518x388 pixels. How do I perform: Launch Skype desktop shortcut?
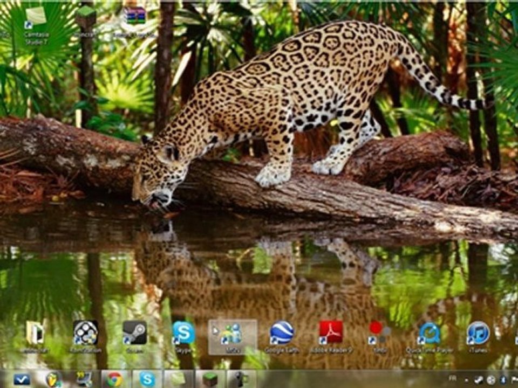tap(183, 336)
